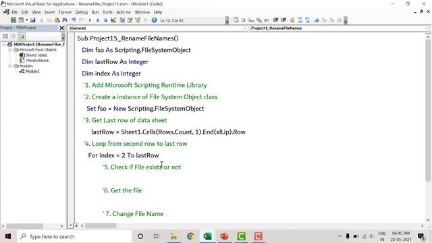
Task: Open the Add-Ins menu
Action: (124, 12)
